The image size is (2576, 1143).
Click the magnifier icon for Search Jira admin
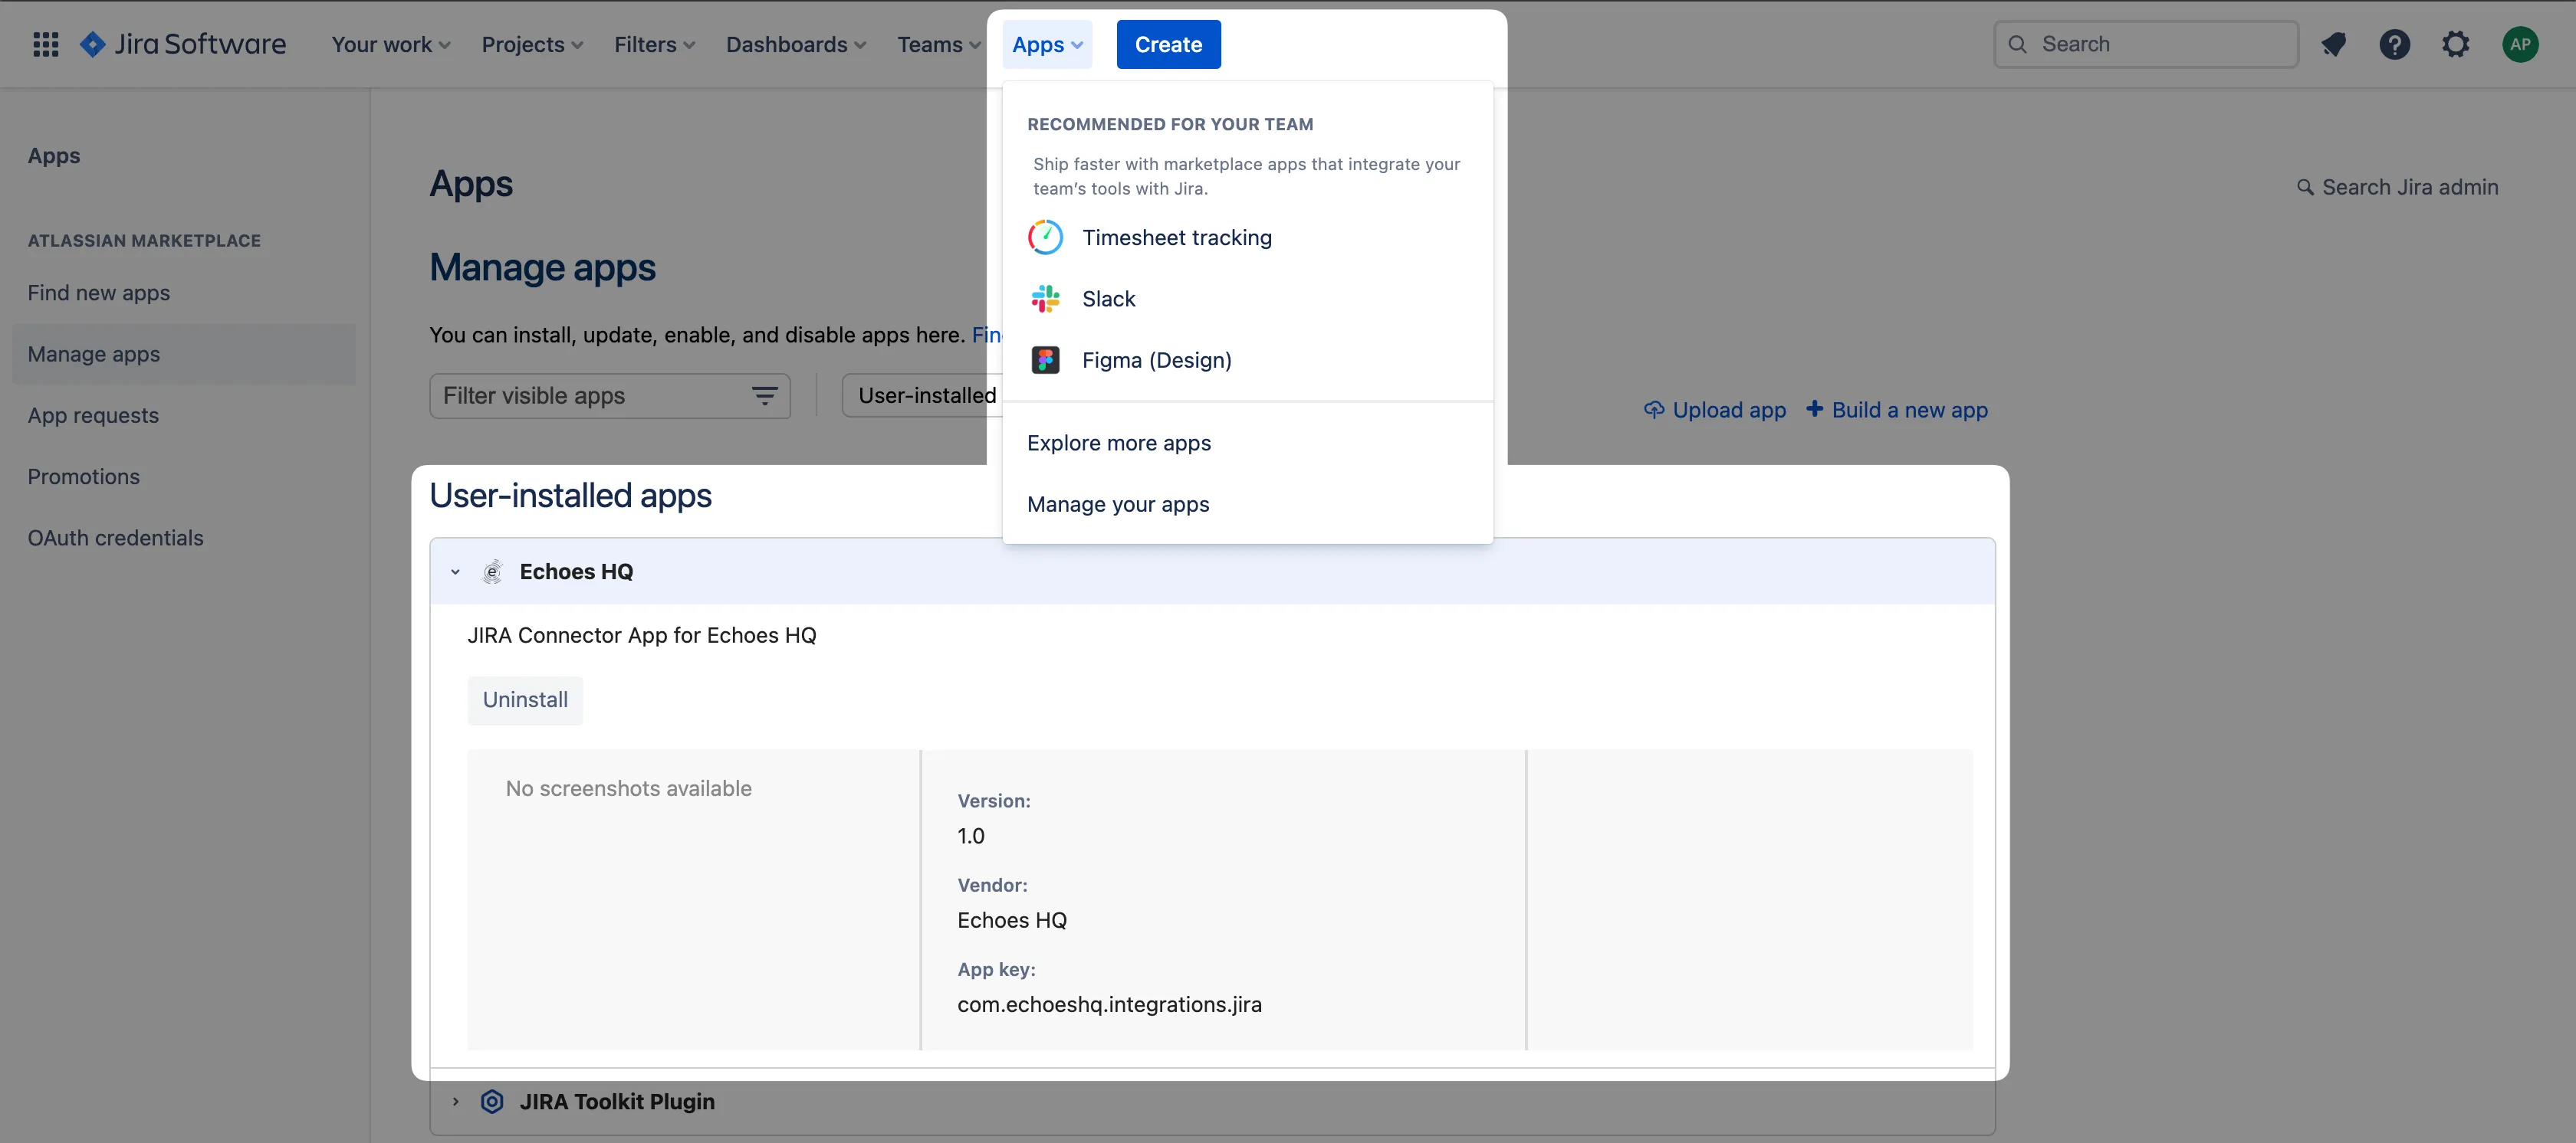[x=2305, y=187]
